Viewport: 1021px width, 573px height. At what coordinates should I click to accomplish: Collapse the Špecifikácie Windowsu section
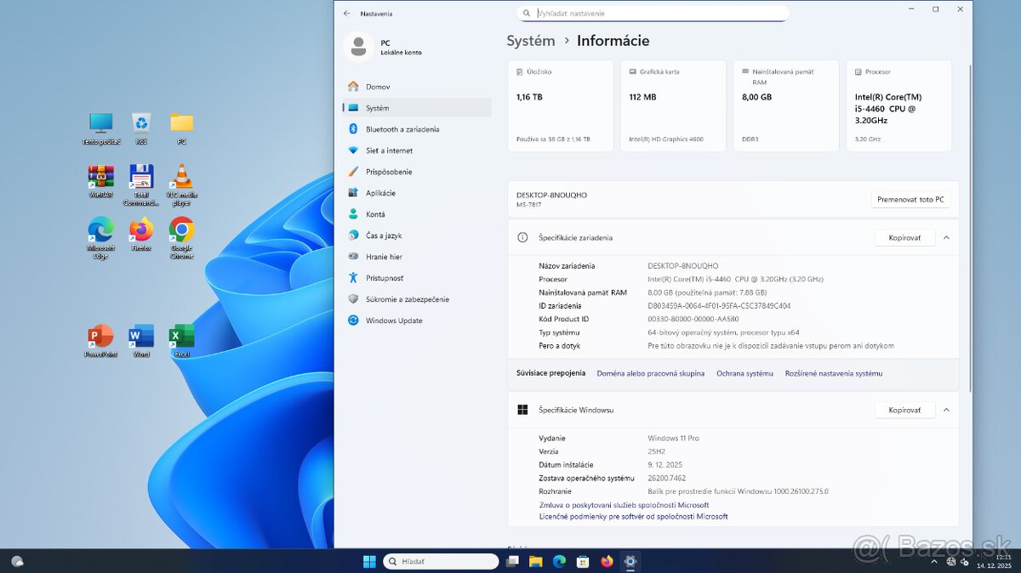945,410
